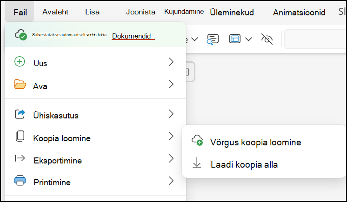Expand the Ühiskasutus submenu chevron
347x202 pixels.
click(171, 114)
